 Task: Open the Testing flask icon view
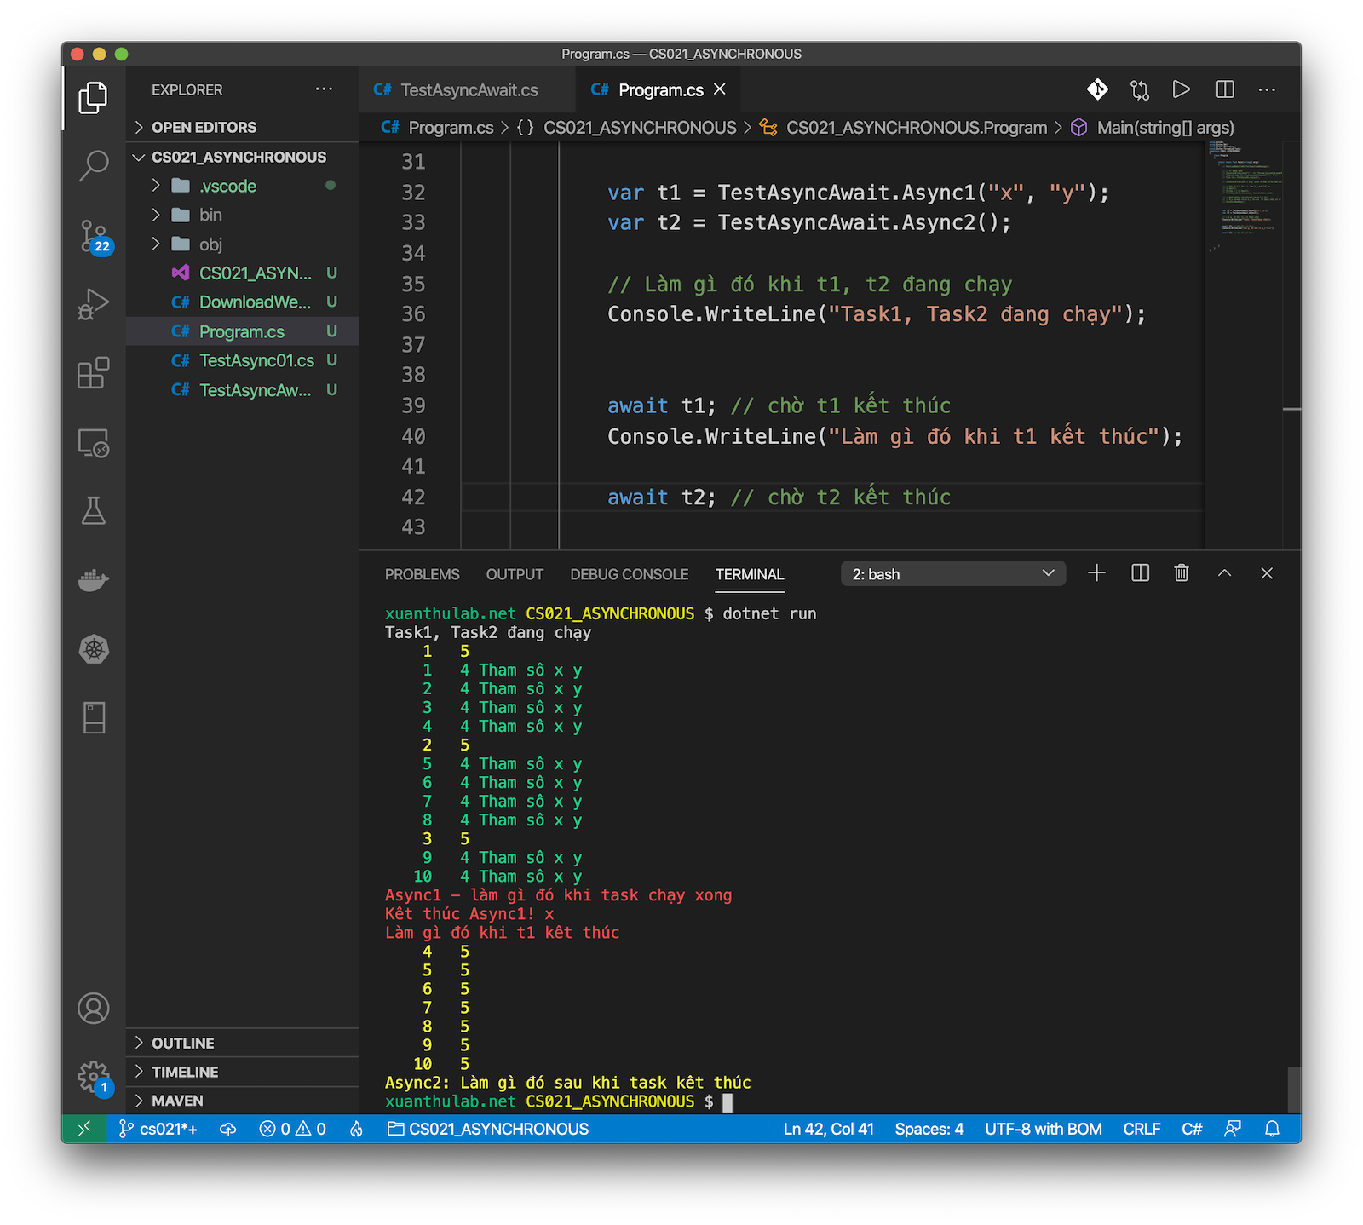[x=94, y=511]
